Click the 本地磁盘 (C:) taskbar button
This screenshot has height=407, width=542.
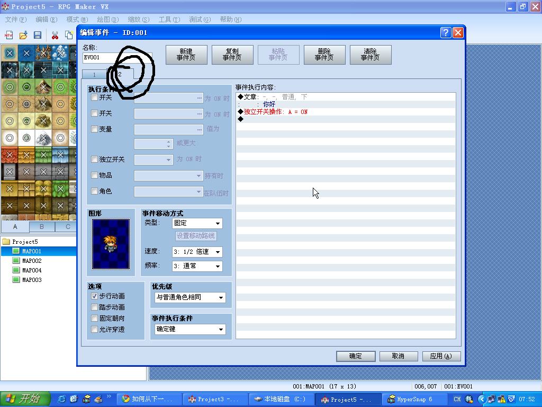282,399
